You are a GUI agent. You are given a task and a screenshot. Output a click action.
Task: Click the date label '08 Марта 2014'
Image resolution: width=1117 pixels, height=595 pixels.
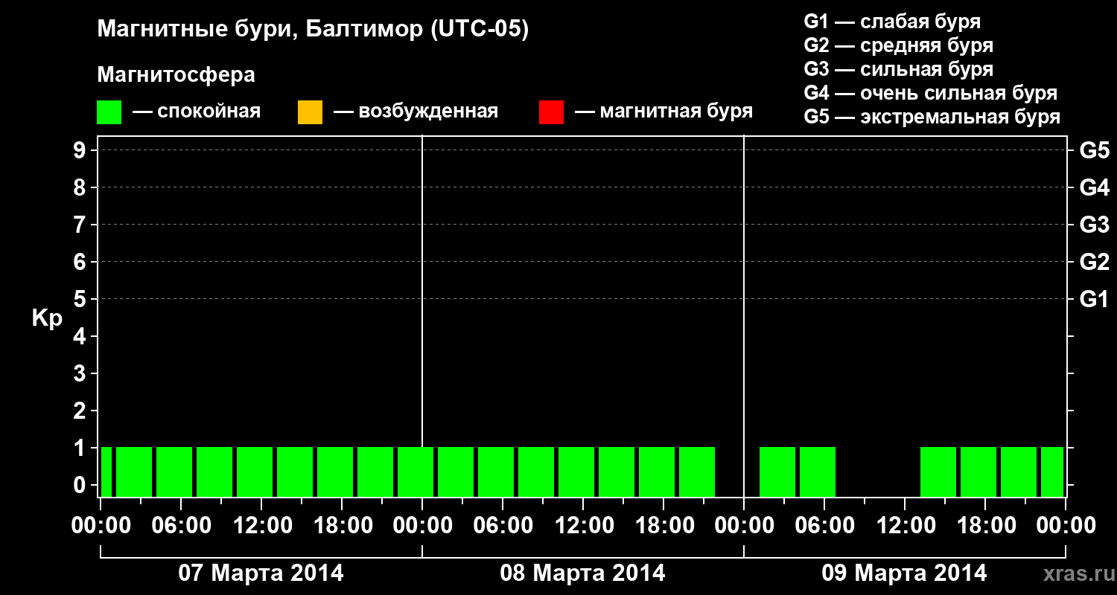coord(582,573)
